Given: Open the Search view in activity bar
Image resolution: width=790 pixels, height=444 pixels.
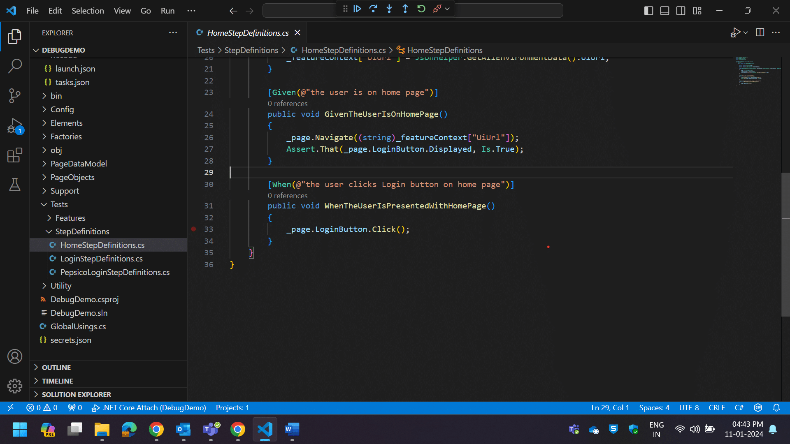Looking at the screenshot, I should (x=15, y=66).
